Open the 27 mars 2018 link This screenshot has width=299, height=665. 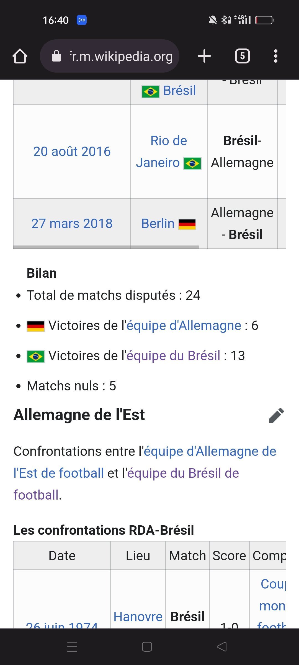(72, 224)
